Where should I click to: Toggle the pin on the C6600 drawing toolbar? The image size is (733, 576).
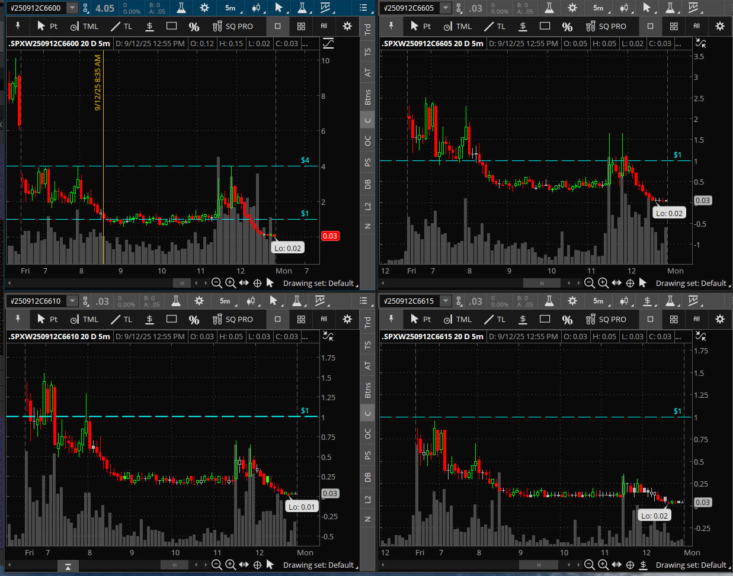tap(18, 26)
